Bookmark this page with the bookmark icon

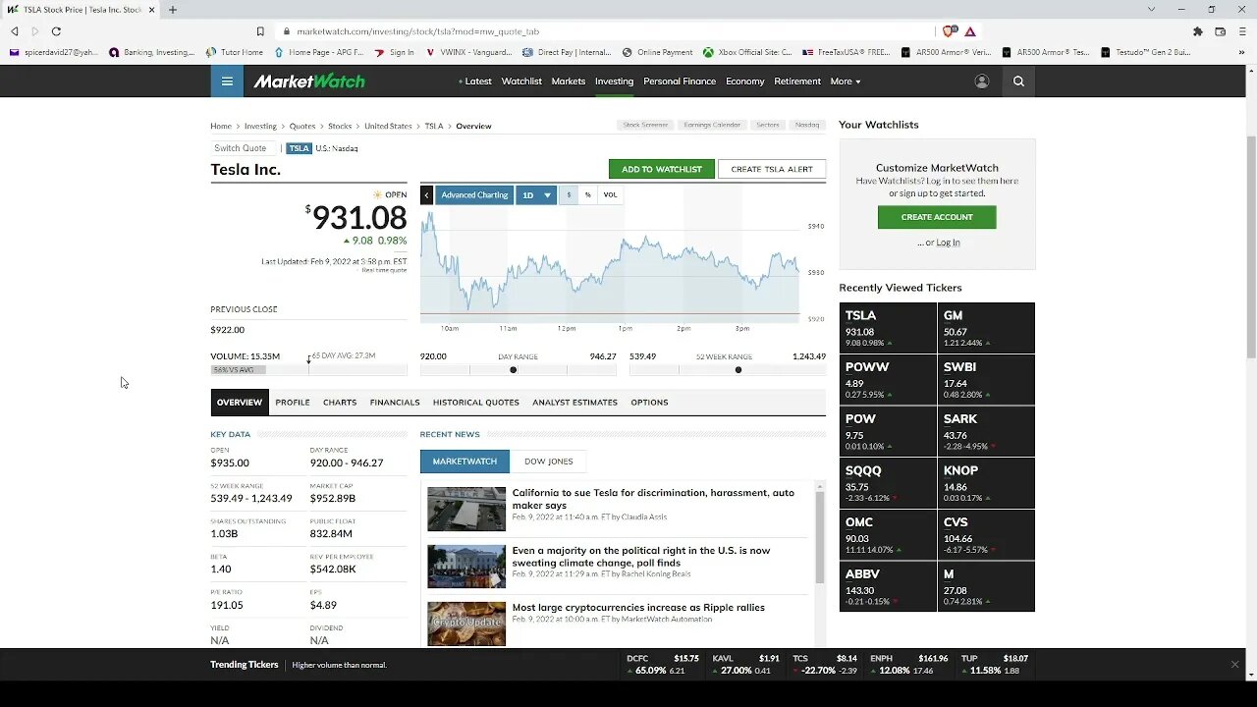point(260,31)
